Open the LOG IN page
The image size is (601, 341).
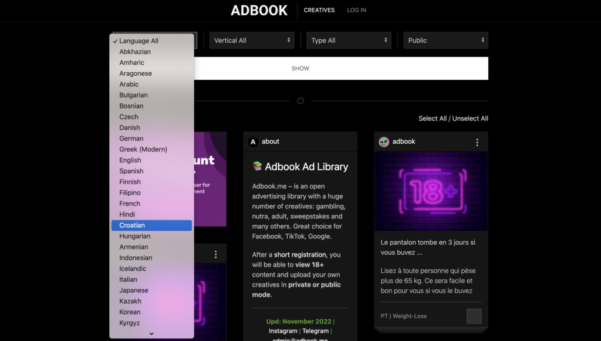[356, 11]
